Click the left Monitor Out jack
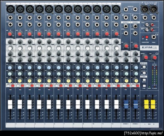The image size is (164, 136). (x=126, y=9)
